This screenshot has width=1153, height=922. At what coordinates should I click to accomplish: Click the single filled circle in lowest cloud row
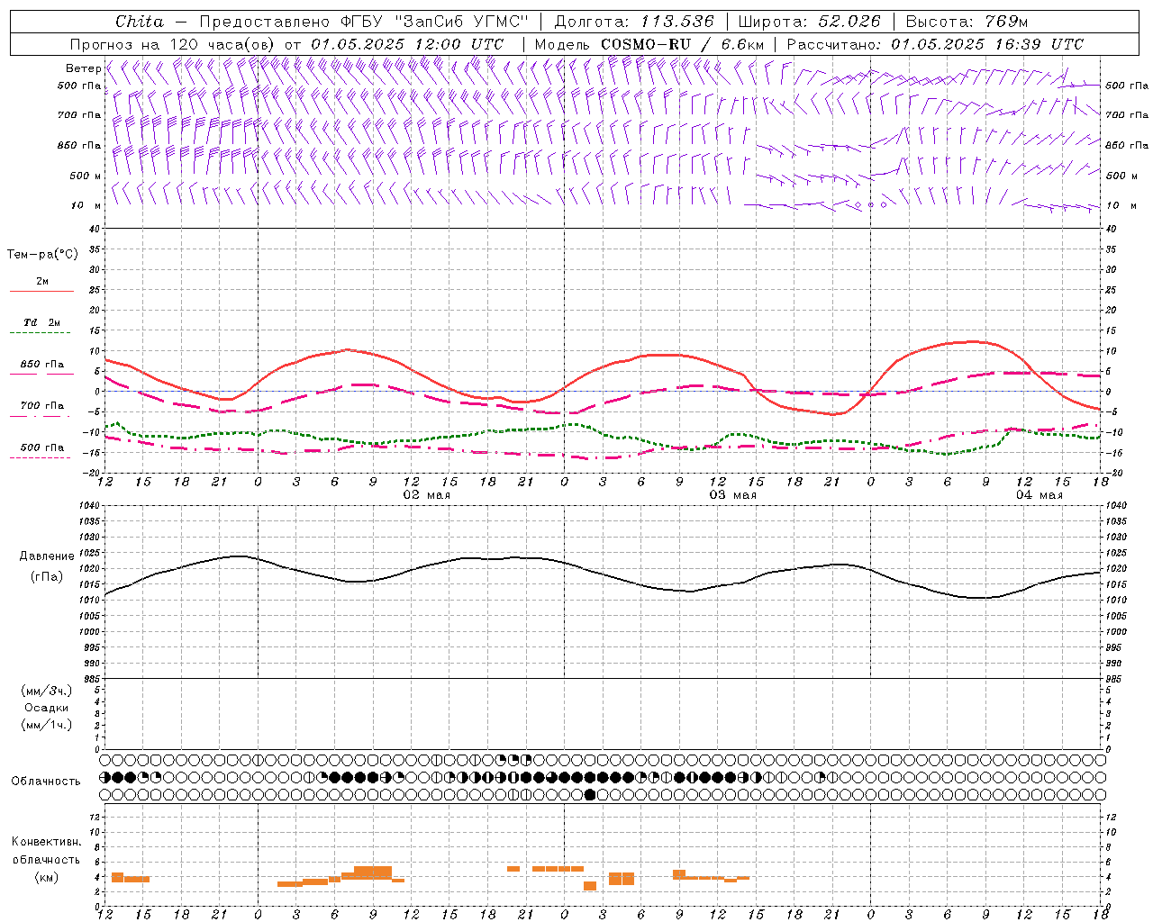(x=590, y=794)
